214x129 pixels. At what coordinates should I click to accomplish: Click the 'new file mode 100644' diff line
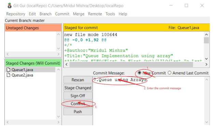pos(91,35)
